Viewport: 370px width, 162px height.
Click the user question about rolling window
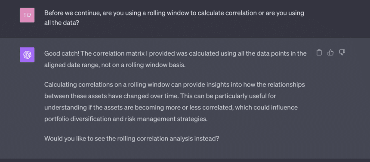(174, 18)
